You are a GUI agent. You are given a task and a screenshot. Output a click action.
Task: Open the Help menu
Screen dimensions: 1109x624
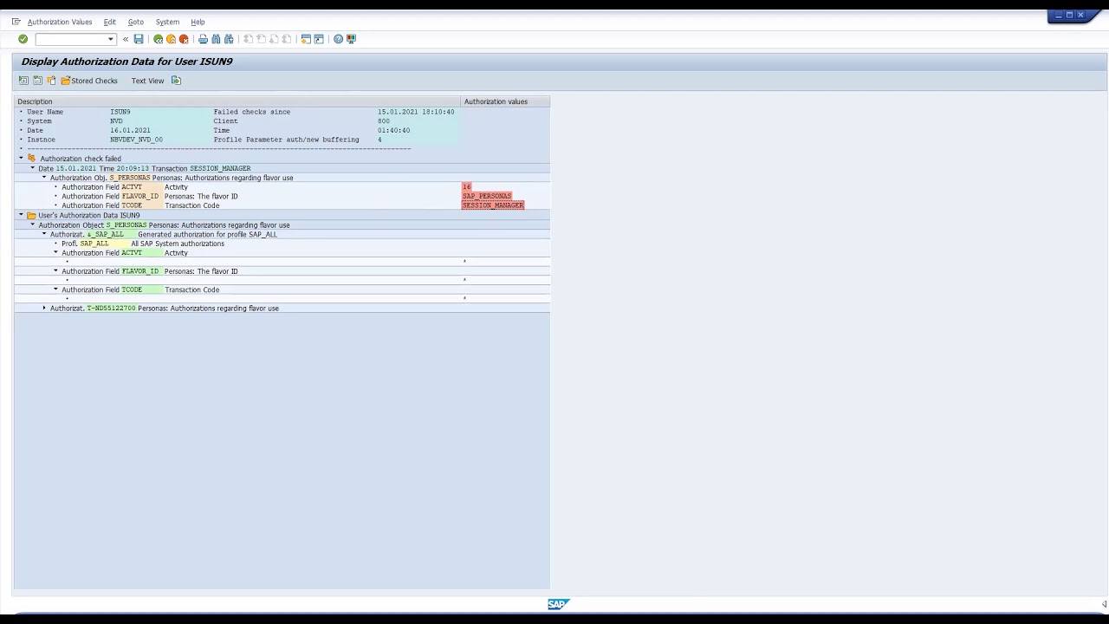tap(198, 22)
